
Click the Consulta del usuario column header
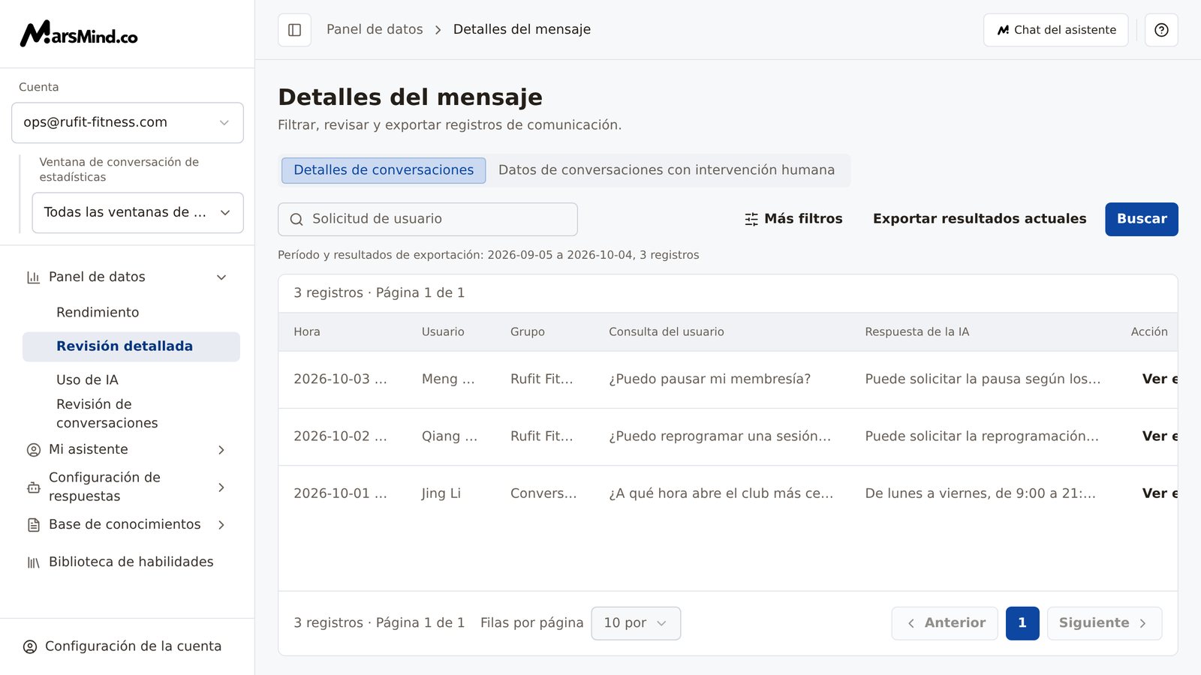[667, 331]
